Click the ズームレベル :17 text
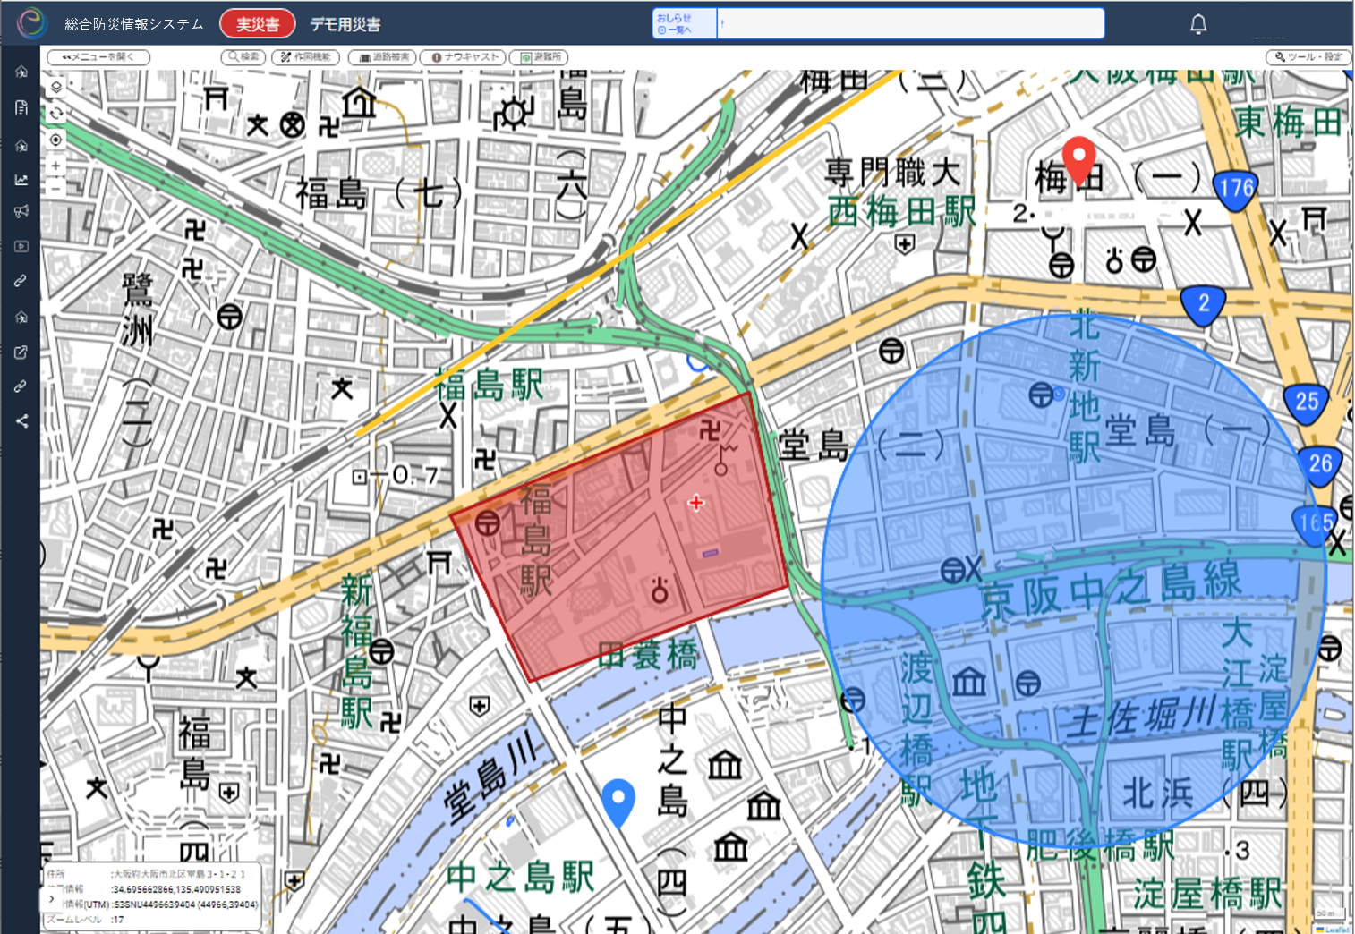Screen dimensions: 1355x934 pos(83,919)
